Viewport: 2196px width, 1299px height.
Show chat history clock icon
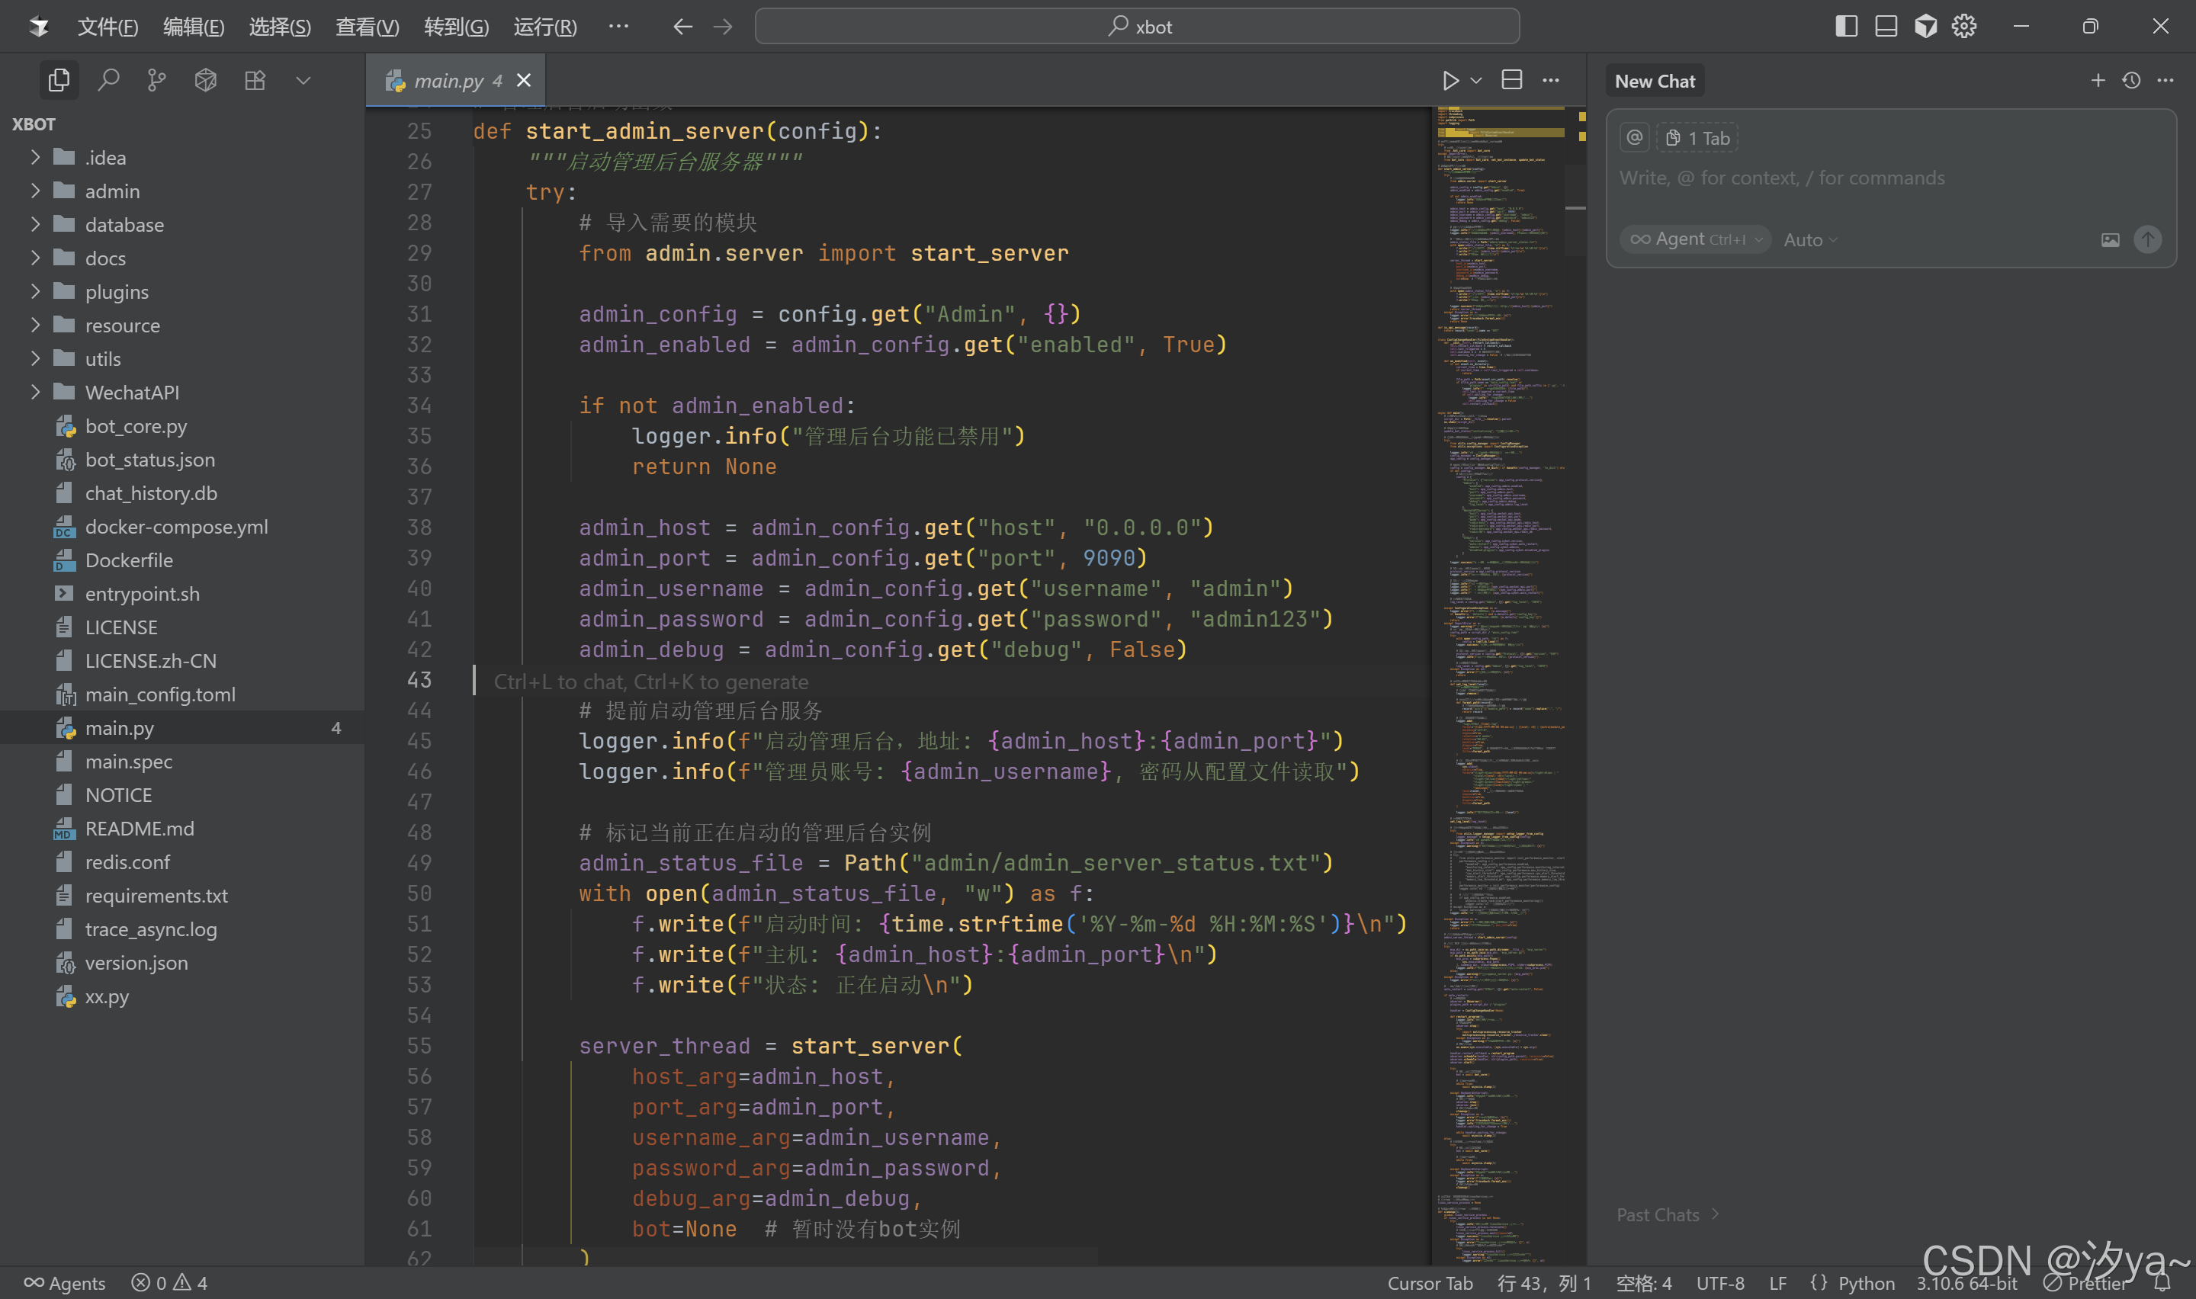pos(2131,81)
